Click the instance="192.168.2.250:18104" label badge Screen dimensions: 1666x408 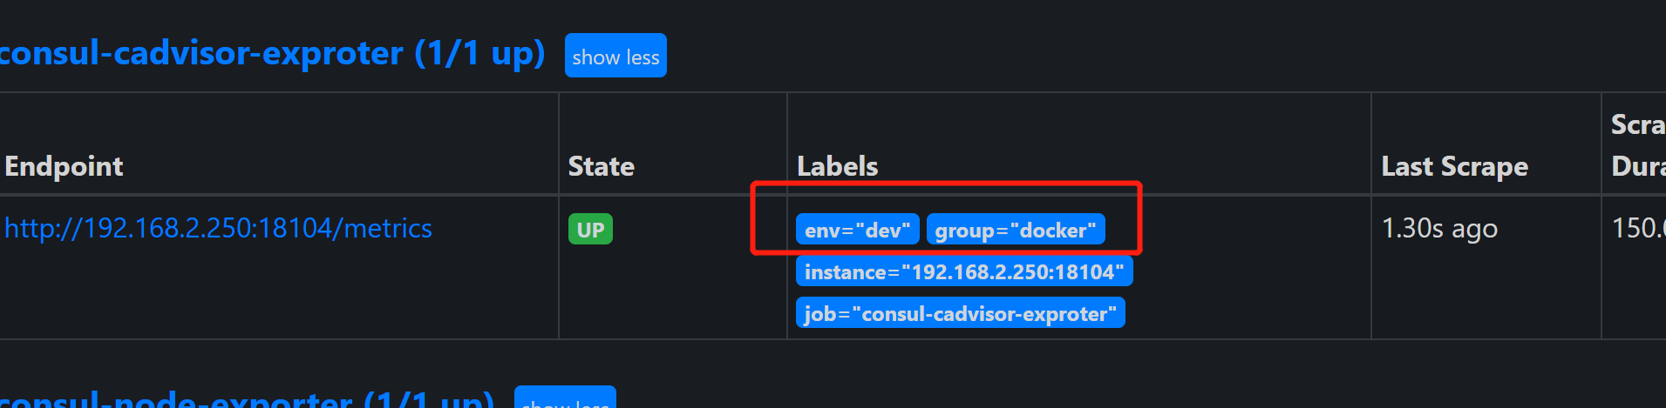pyautogui.click(x=963, y=271)
